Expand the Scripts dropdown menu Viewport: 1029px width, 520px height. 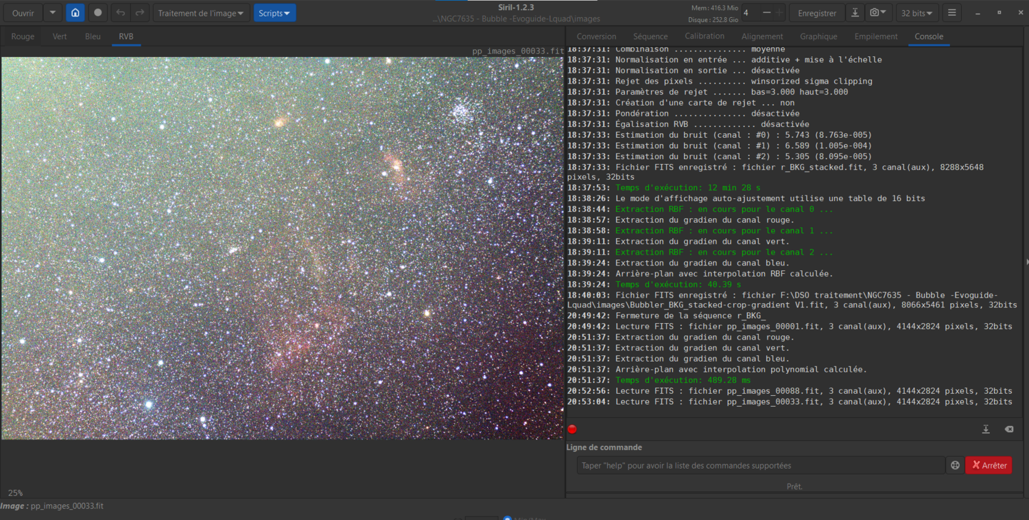(274, 13)
